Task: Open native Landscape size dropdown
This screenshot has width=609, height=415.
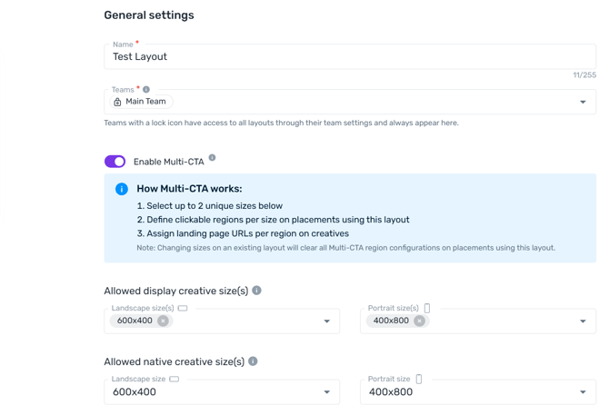Action: click(x=326, y=392)
